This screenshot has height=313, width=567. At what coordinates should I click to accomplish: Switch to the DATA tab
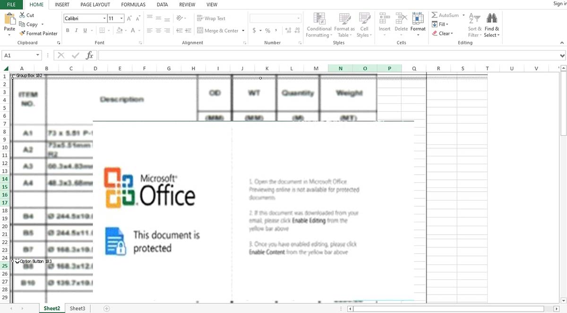tap(162, 4)
